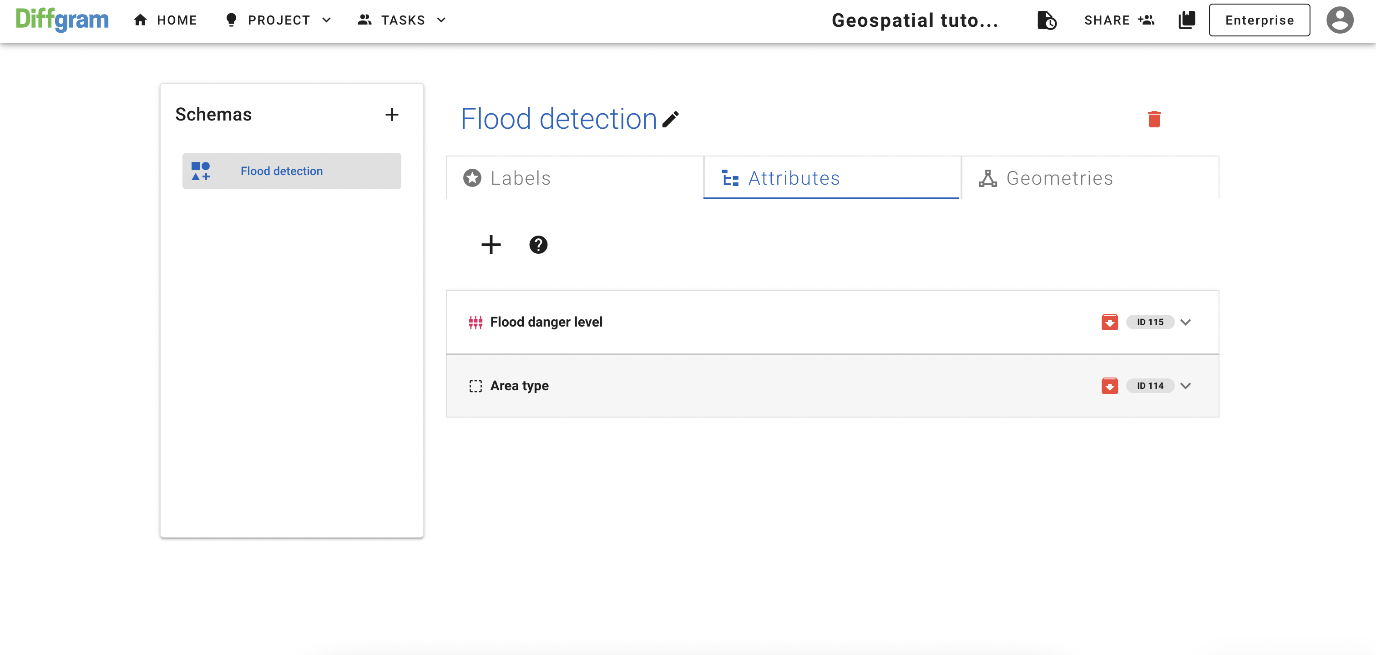This screenshot has width=1376, height=655.
Task: Open the documentation library icon
Action: click(x=1186, y=20)
